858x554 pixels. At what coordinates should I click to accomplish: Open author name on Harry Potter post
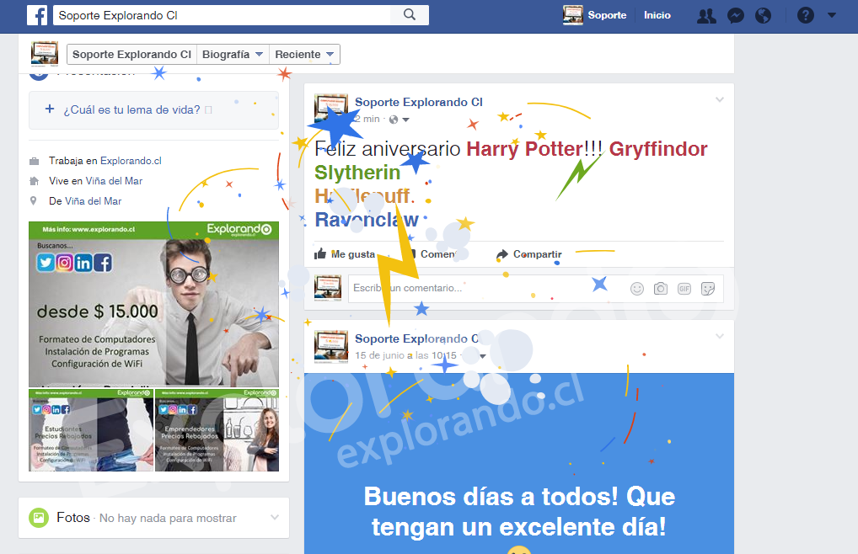[x=419, y=102]
